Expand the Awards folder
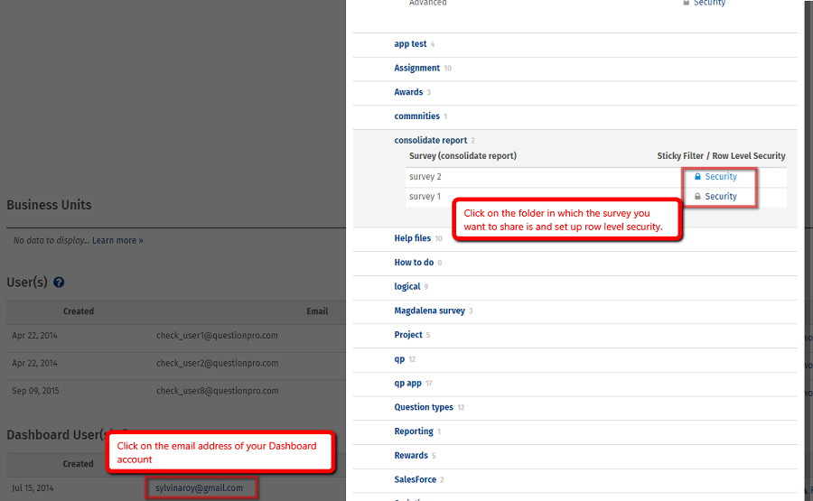 tap(408, 92)
